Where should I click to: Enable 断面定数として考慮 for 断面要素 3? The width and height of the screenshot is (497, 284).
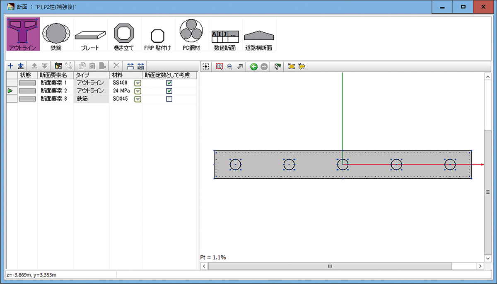169,99
